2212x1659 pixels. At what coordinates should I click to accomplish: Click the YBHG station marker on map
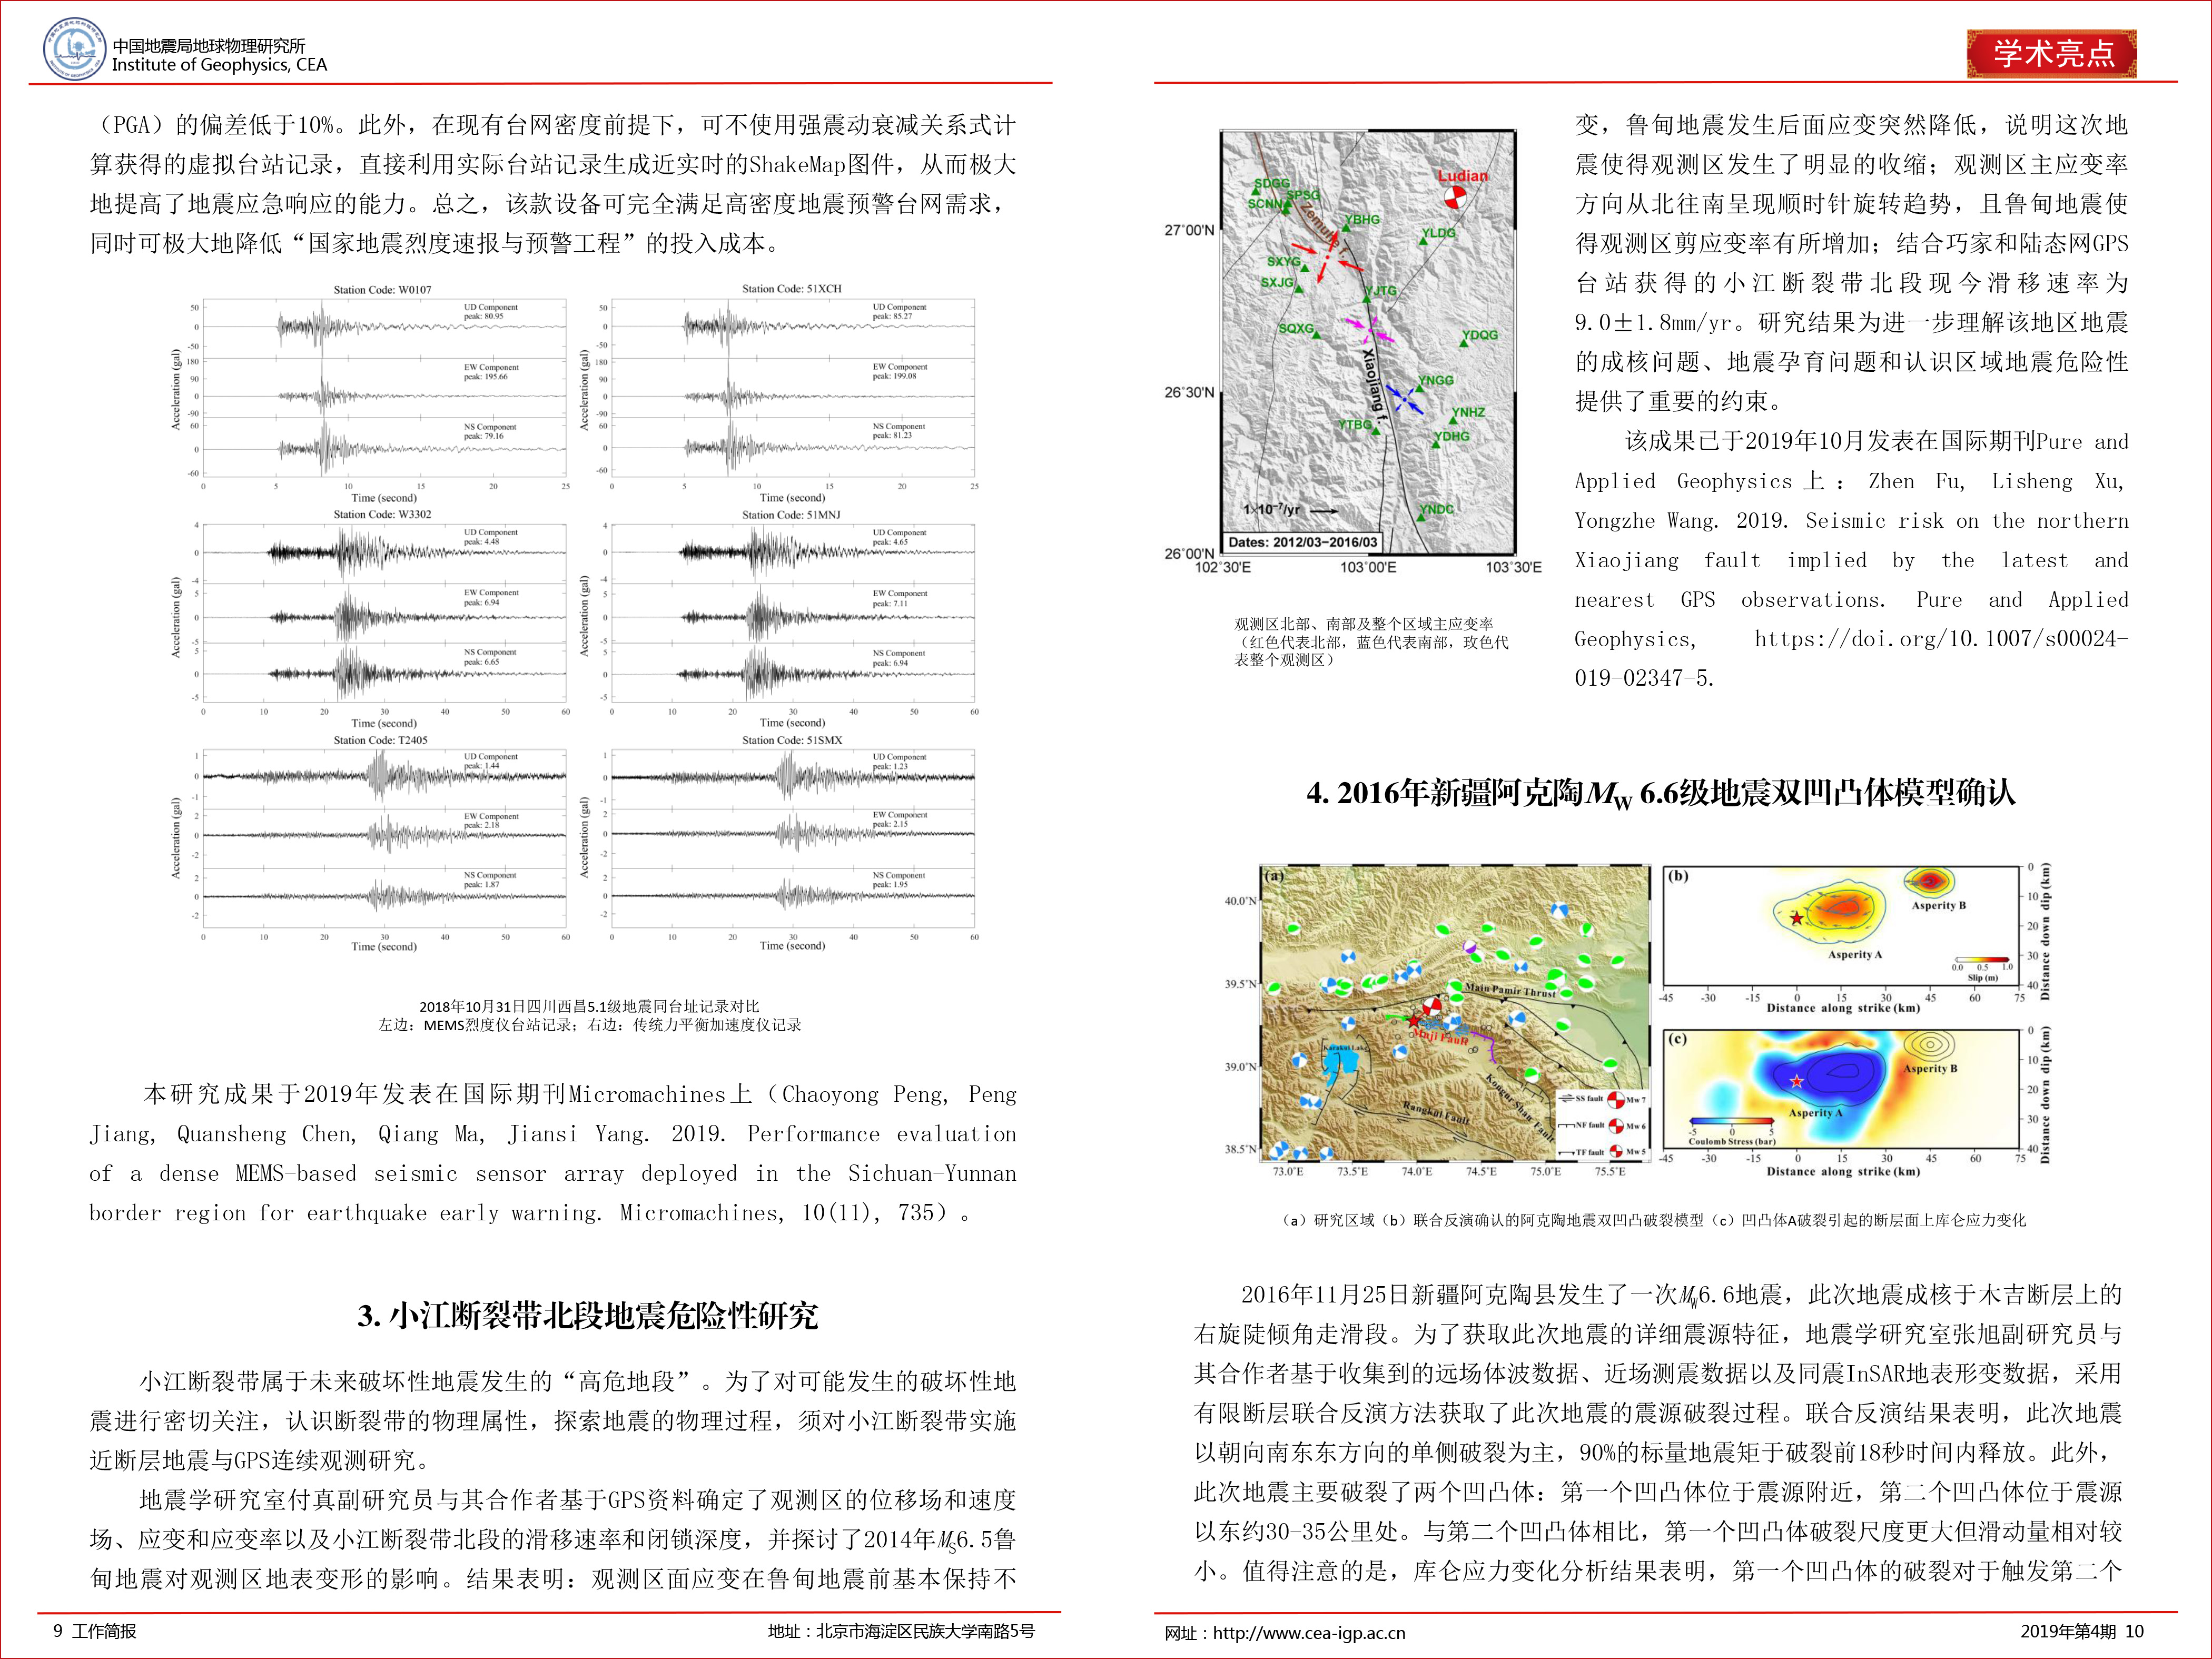tap(1346, 228)
